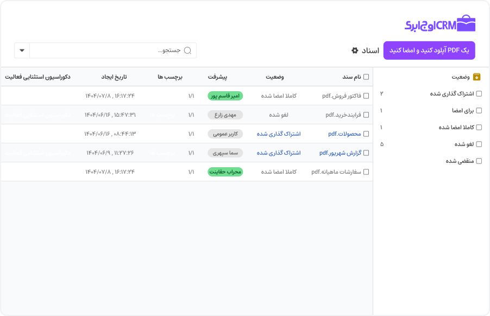
Task: Toggle the select-all checkbox beside نام سند
Action: [366, 77]
